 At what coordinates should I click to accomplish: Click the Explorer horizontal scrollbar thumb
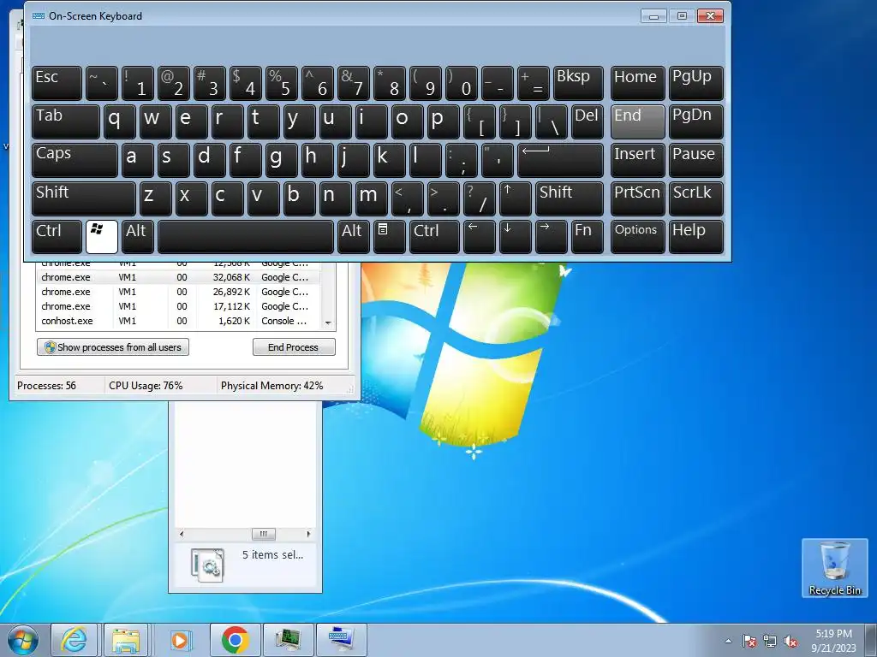coord(264,534)
